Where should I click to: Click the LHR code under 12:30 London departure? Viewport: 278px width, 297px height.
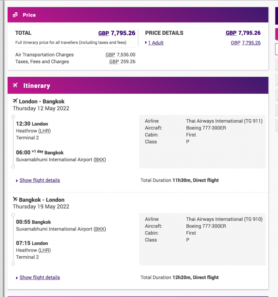[44, 131]
